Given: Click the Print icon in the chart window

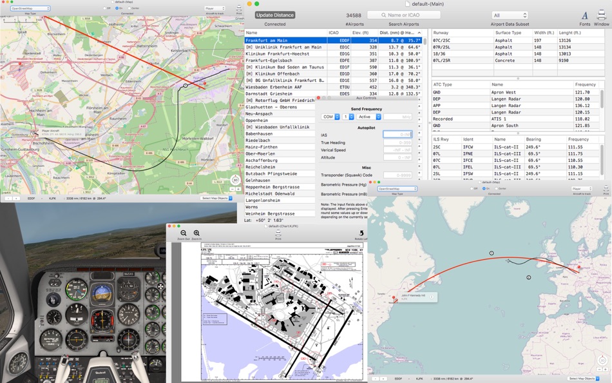Looking at the screenshot, I should coord(278,233).
